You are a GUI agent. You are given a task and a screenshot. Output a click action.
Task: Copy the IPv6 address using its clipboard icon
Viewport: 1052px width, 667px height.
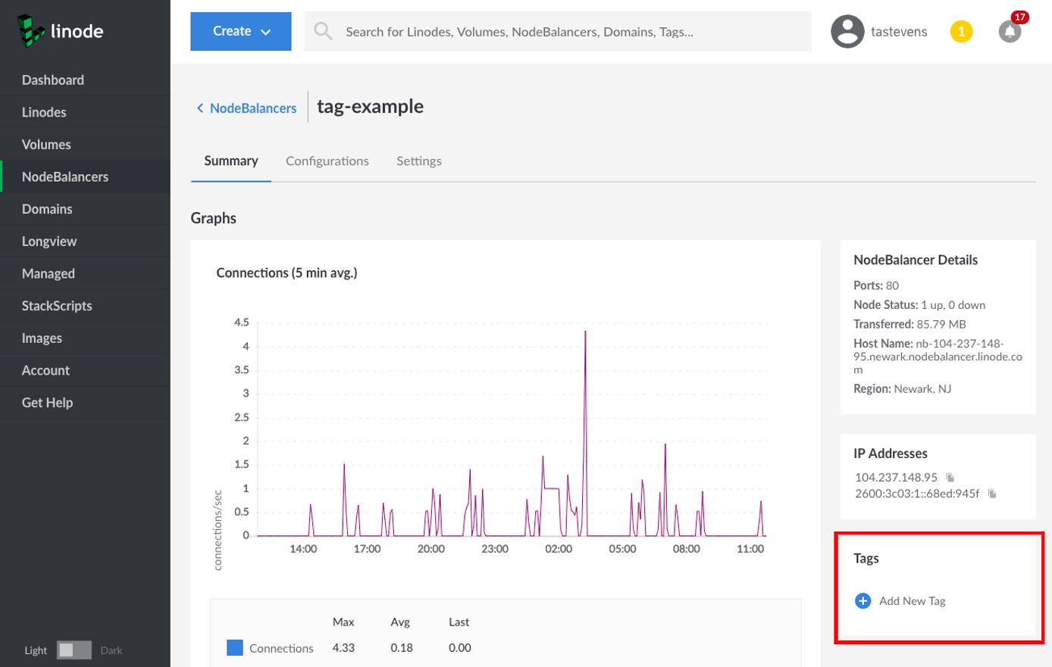click(991, 493)
